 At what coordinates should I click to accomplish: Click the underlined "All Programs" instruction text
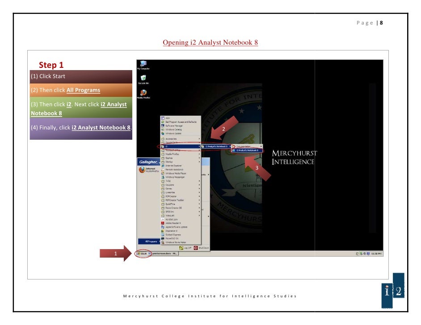point(83,90)
